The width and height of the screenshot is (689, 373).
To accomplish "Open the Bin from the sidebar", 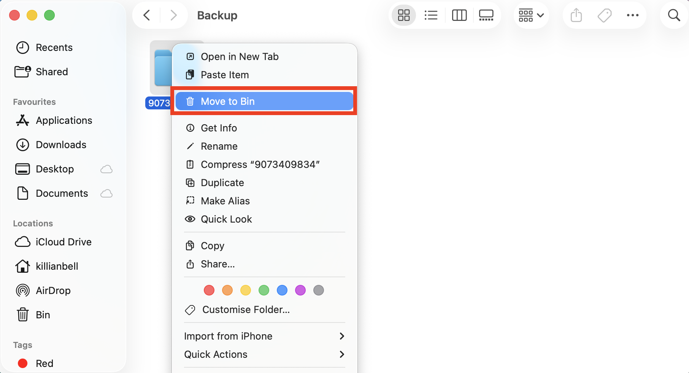I will (x=43, y=315).
